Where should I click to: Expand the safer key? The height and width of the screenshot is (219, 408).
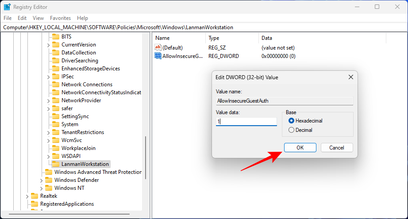tap(48, 109)
